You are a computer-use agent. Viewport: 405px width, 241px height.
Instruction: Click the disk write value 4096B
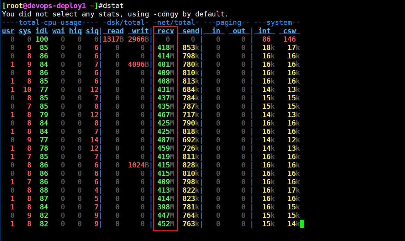tap(139, 65)
